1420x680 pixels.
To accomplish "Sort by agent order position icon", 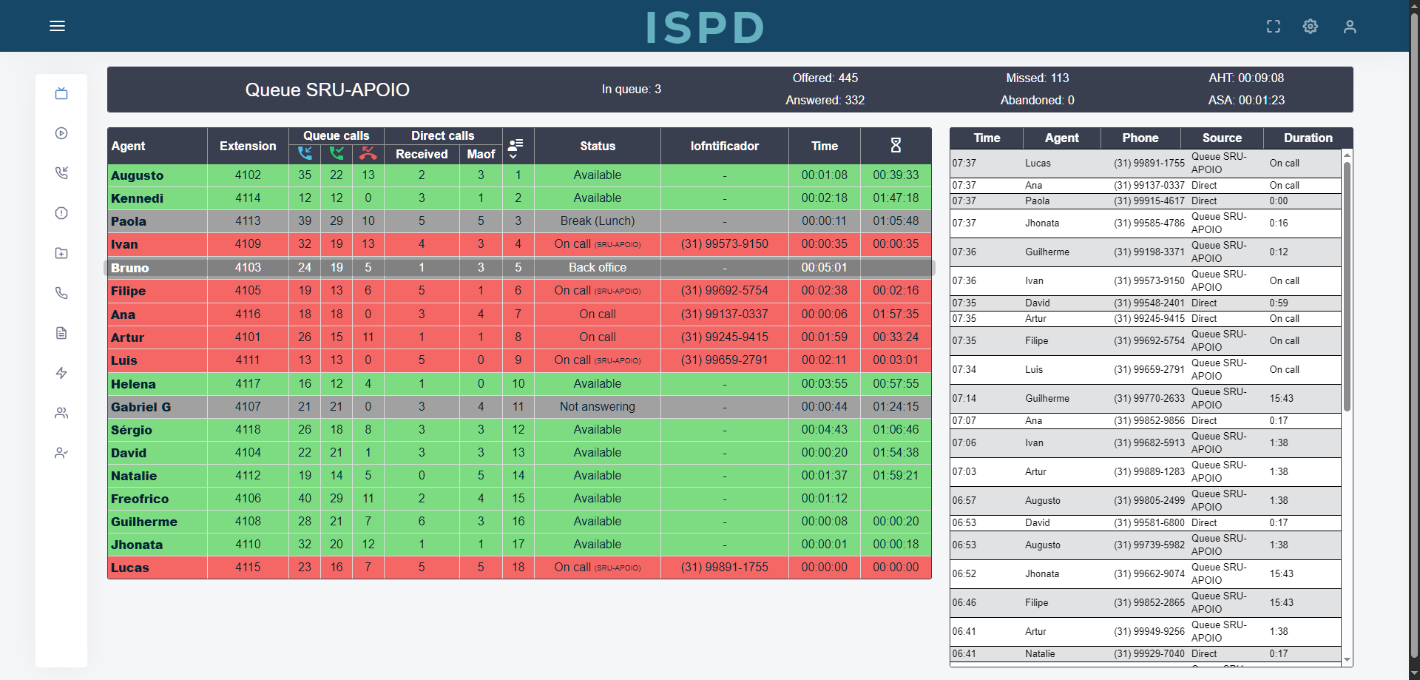I will coord(515,148).
